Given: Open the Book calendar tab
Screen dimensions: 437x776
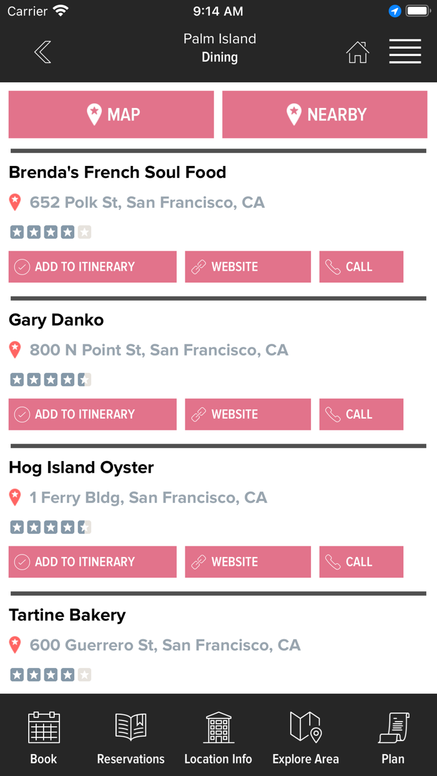Looking at the screenshot, I should point(44,737).
